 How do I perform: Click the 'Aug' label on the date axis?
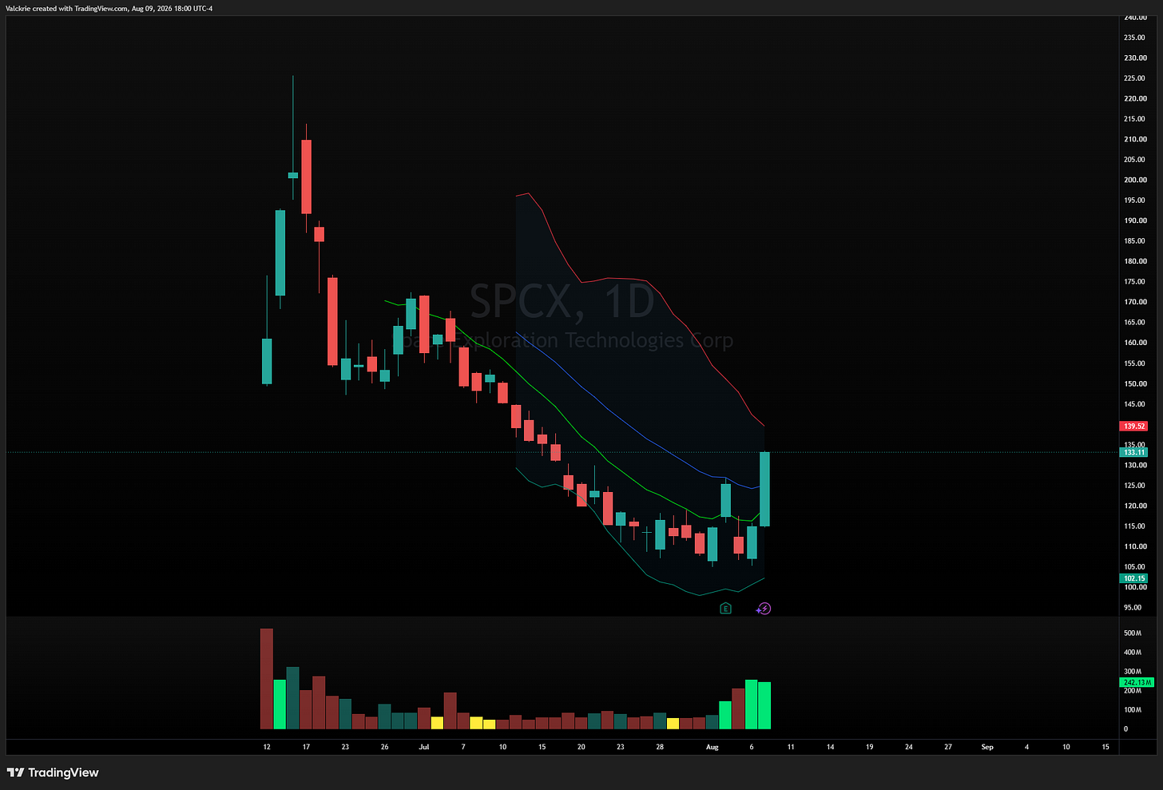pyautogui.click(x=712, y=748)
